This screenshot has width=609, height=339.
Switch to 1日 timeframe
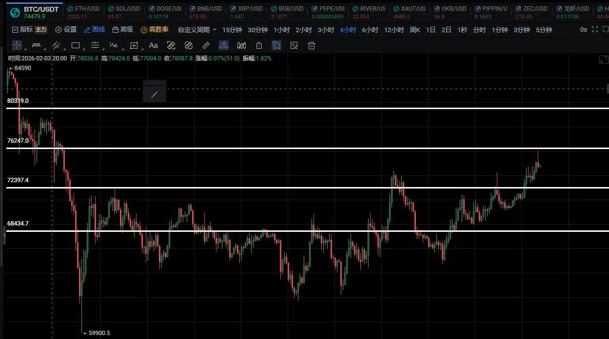click(431, 30)
